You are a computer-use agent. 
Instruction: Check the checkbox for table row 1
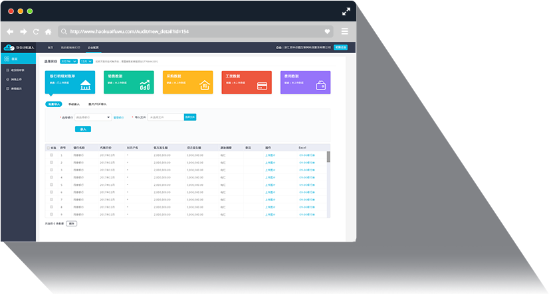click(x=51, y=155)
